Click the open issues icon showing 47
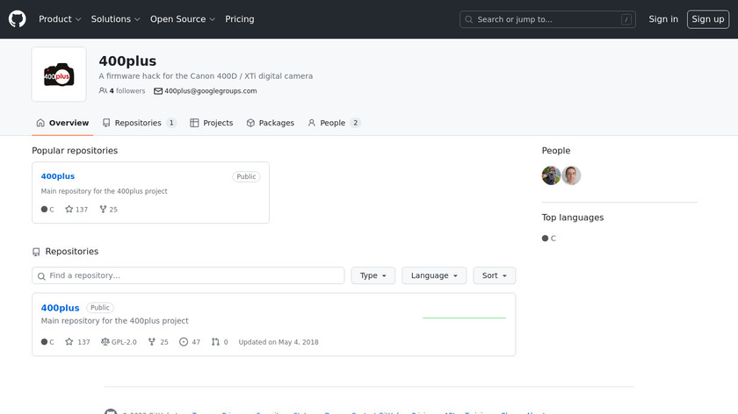This screenshot has width=738, height=414. [184, 342]
